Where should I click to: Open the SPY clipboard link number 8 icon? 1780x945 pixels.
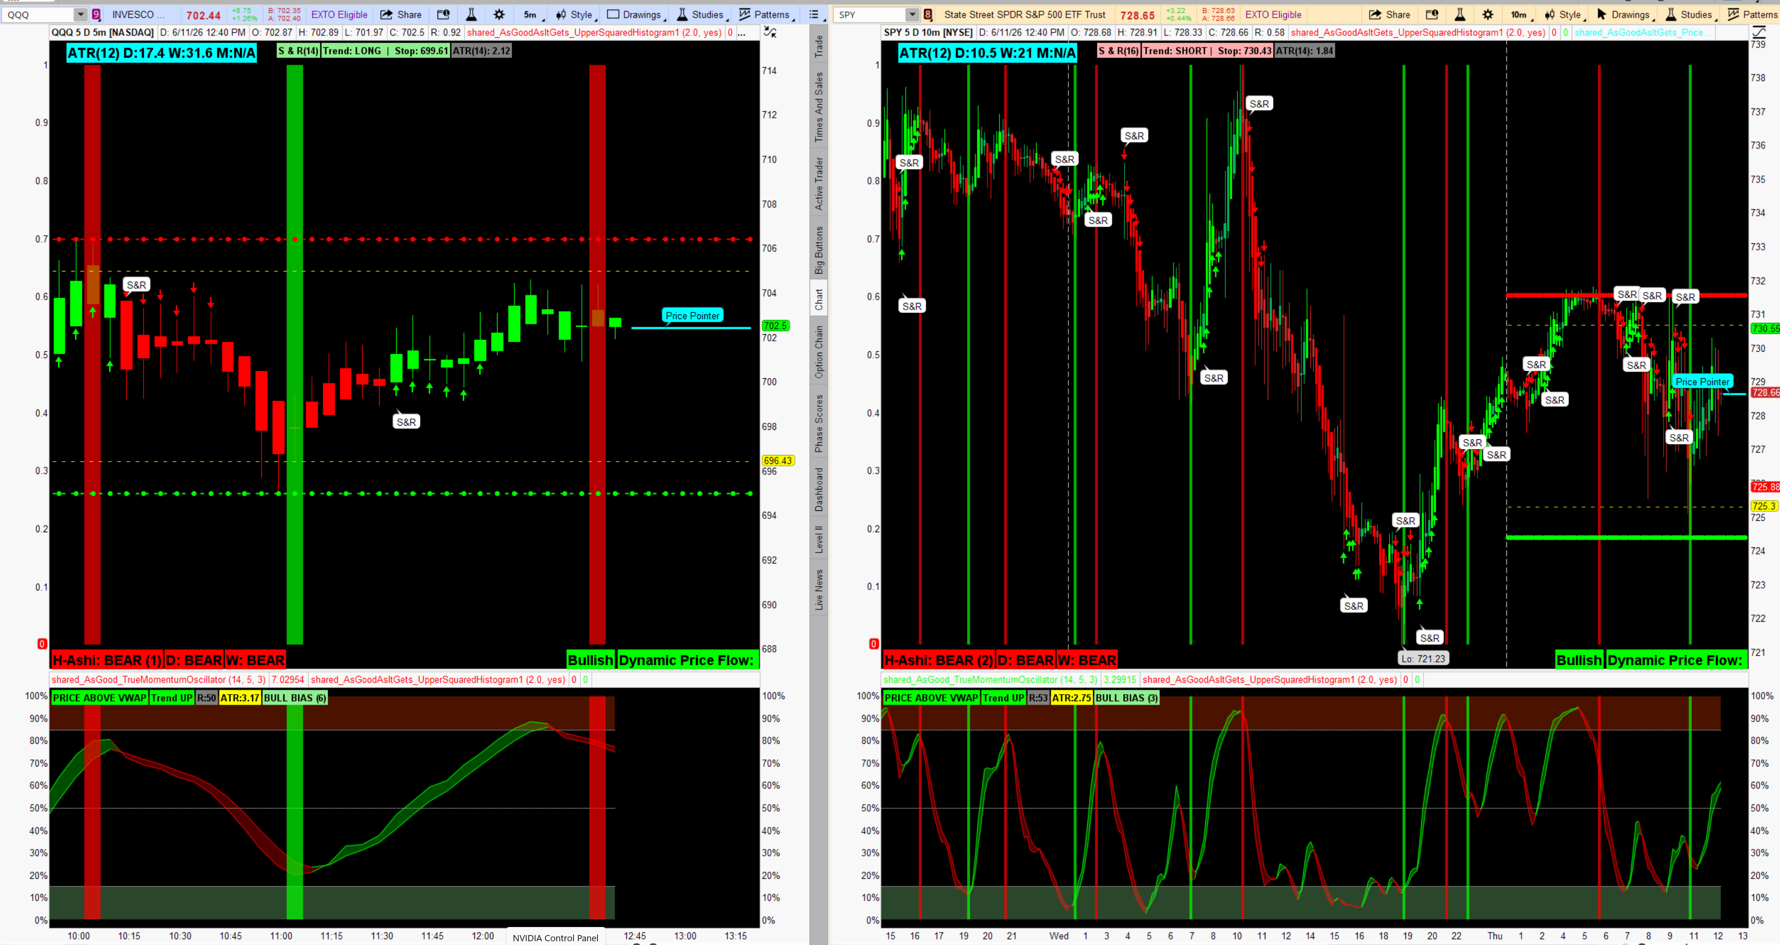(x=928, y=15)
